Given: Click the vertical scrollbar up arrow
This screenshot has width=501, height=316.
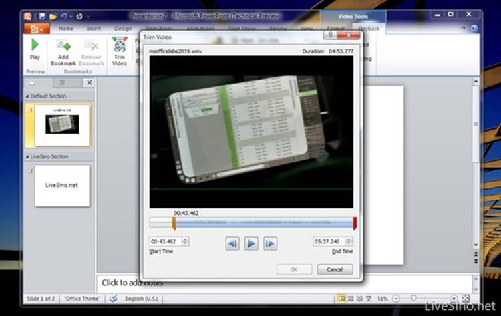Looking at the screenshot, I should [476, 82].
